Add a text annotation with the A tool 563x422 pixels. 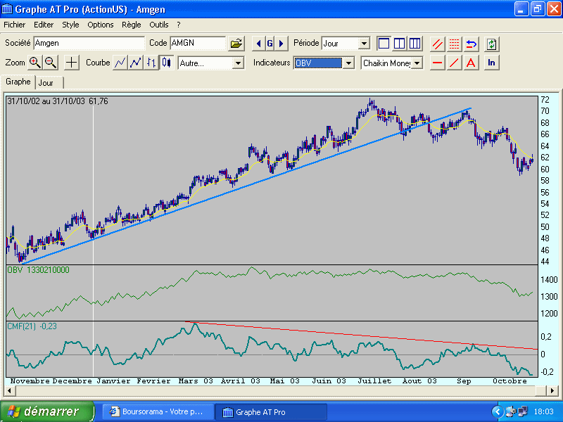pos(471,63)
